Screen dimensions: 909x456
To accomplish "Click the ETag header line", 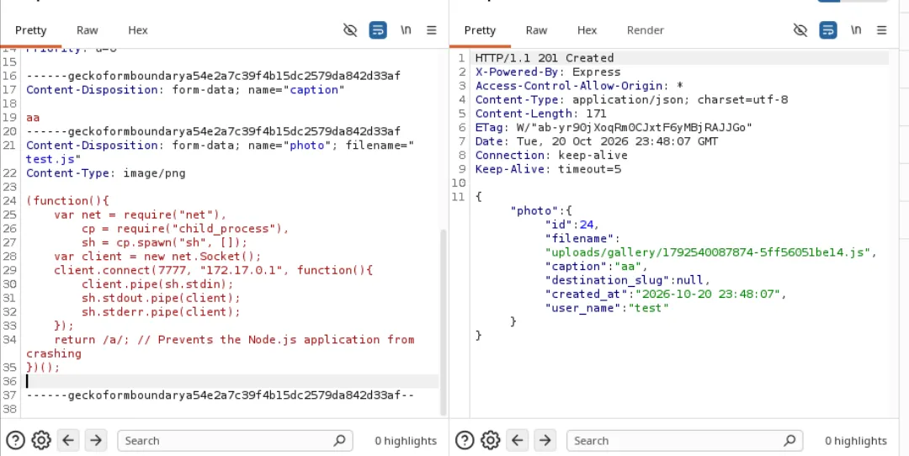I will coord(614,128).
